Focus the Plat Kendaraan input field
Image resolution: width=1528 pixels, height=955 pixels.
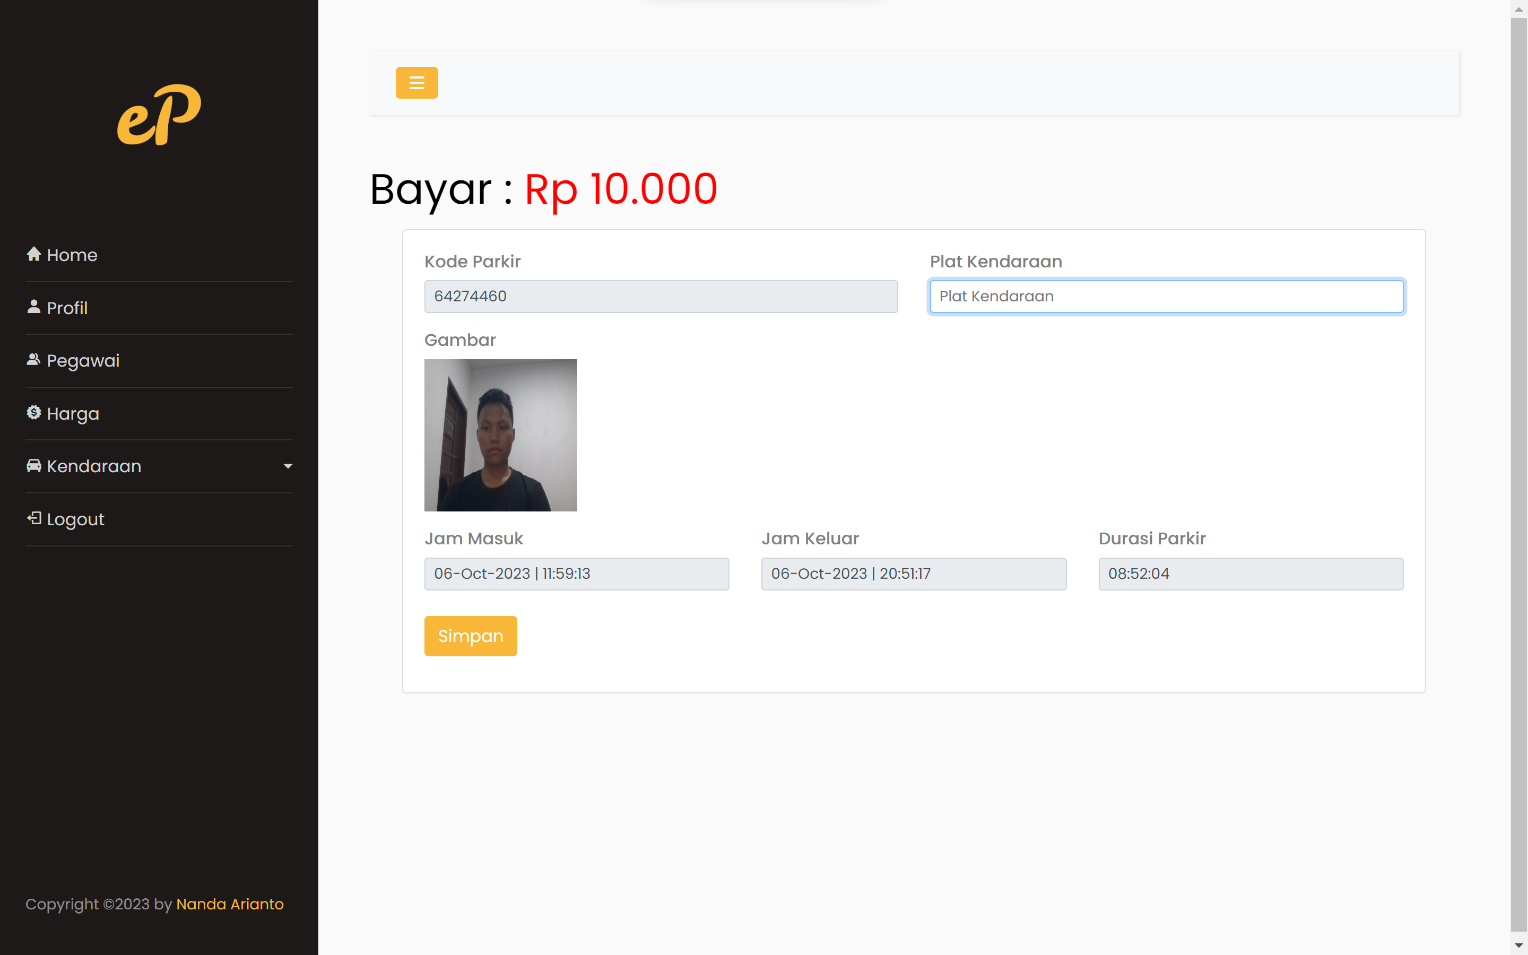tap(1166, 296)
